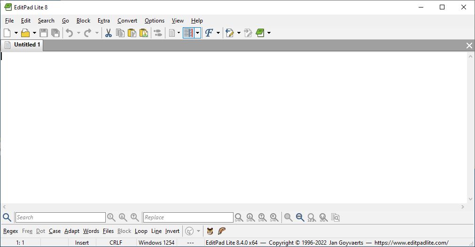Click the Find Previous up-arrow magnifier
This screenshot has width=475, height=247.
click(135, 217)
